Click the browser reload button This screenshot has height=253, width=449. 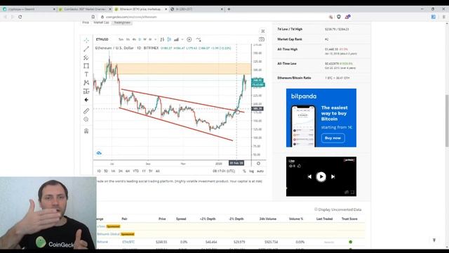(x=20, y=17)
